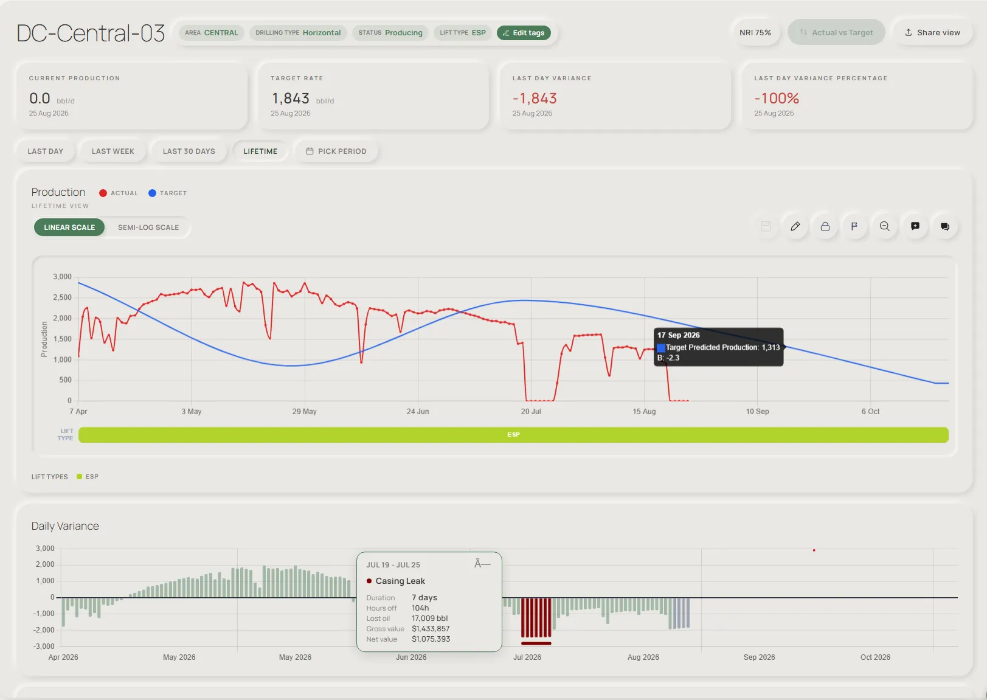The height and width of the screenshot is (700, 987).
Task: Click the NRI 75% chip
Action: 755,33
